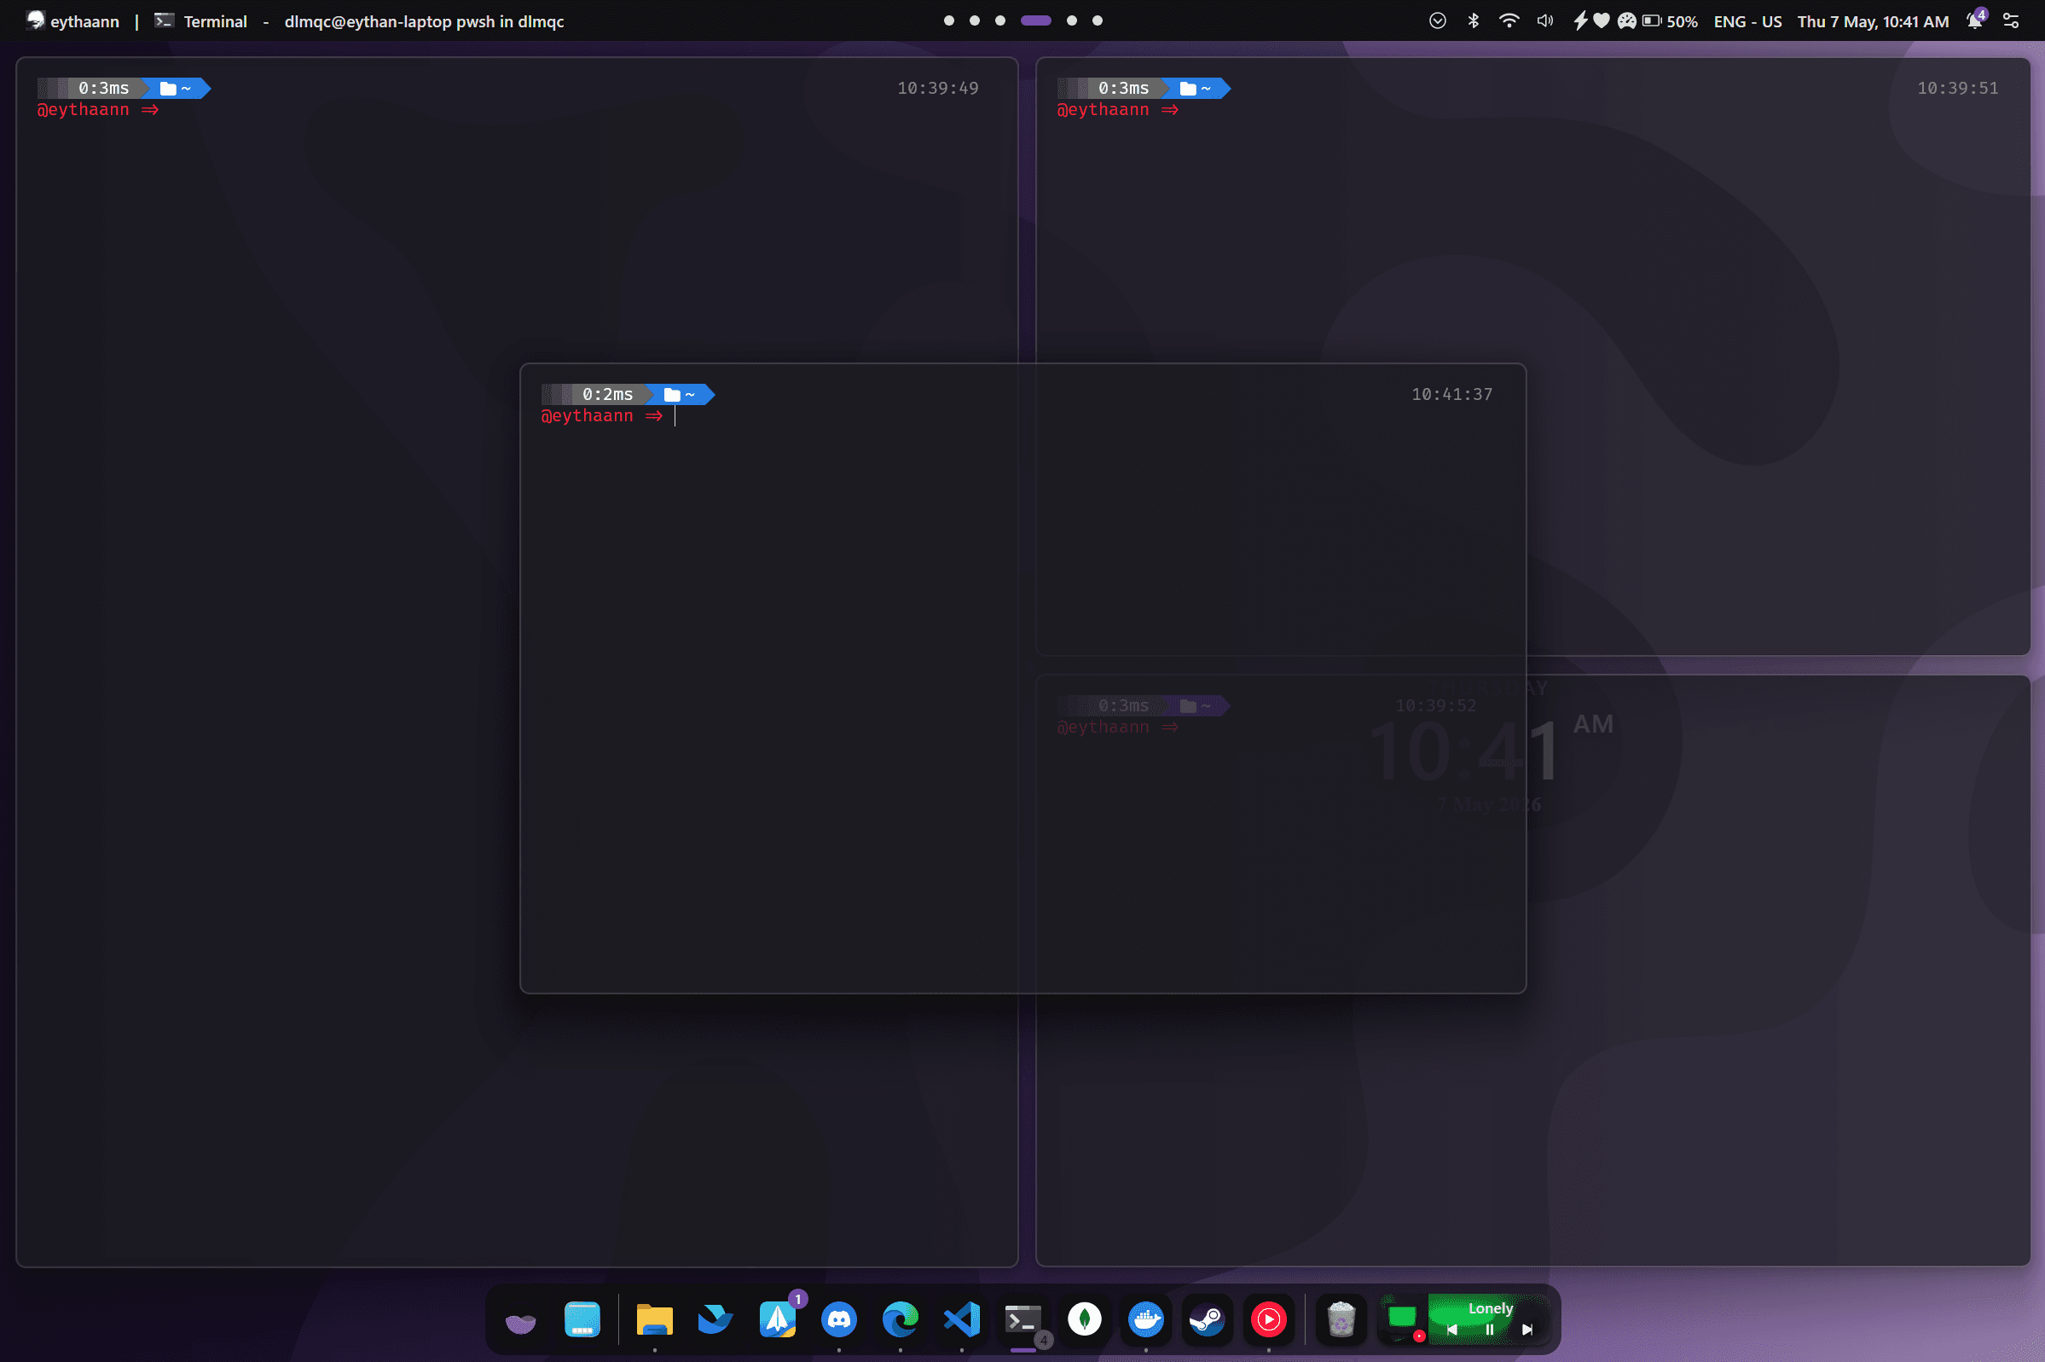Open the quick settings sliders icon
The image size is (2045, 1362).
[x=2010, y=20]
